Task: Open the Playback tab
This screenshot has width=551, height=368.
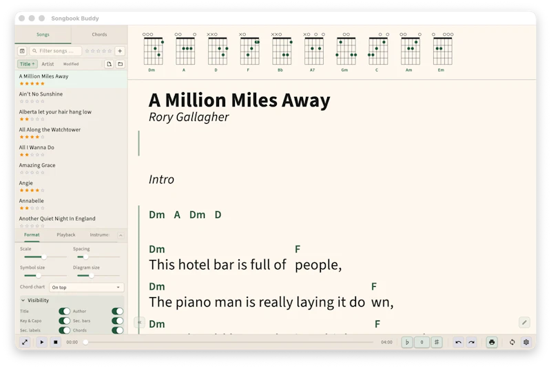Action: click(66, 235)
